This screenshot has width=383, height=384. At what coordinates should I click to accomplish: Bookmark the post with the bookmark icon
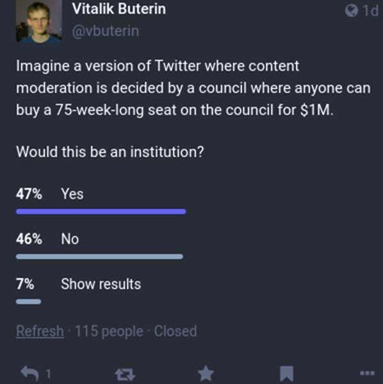click(x=286, y=374)
